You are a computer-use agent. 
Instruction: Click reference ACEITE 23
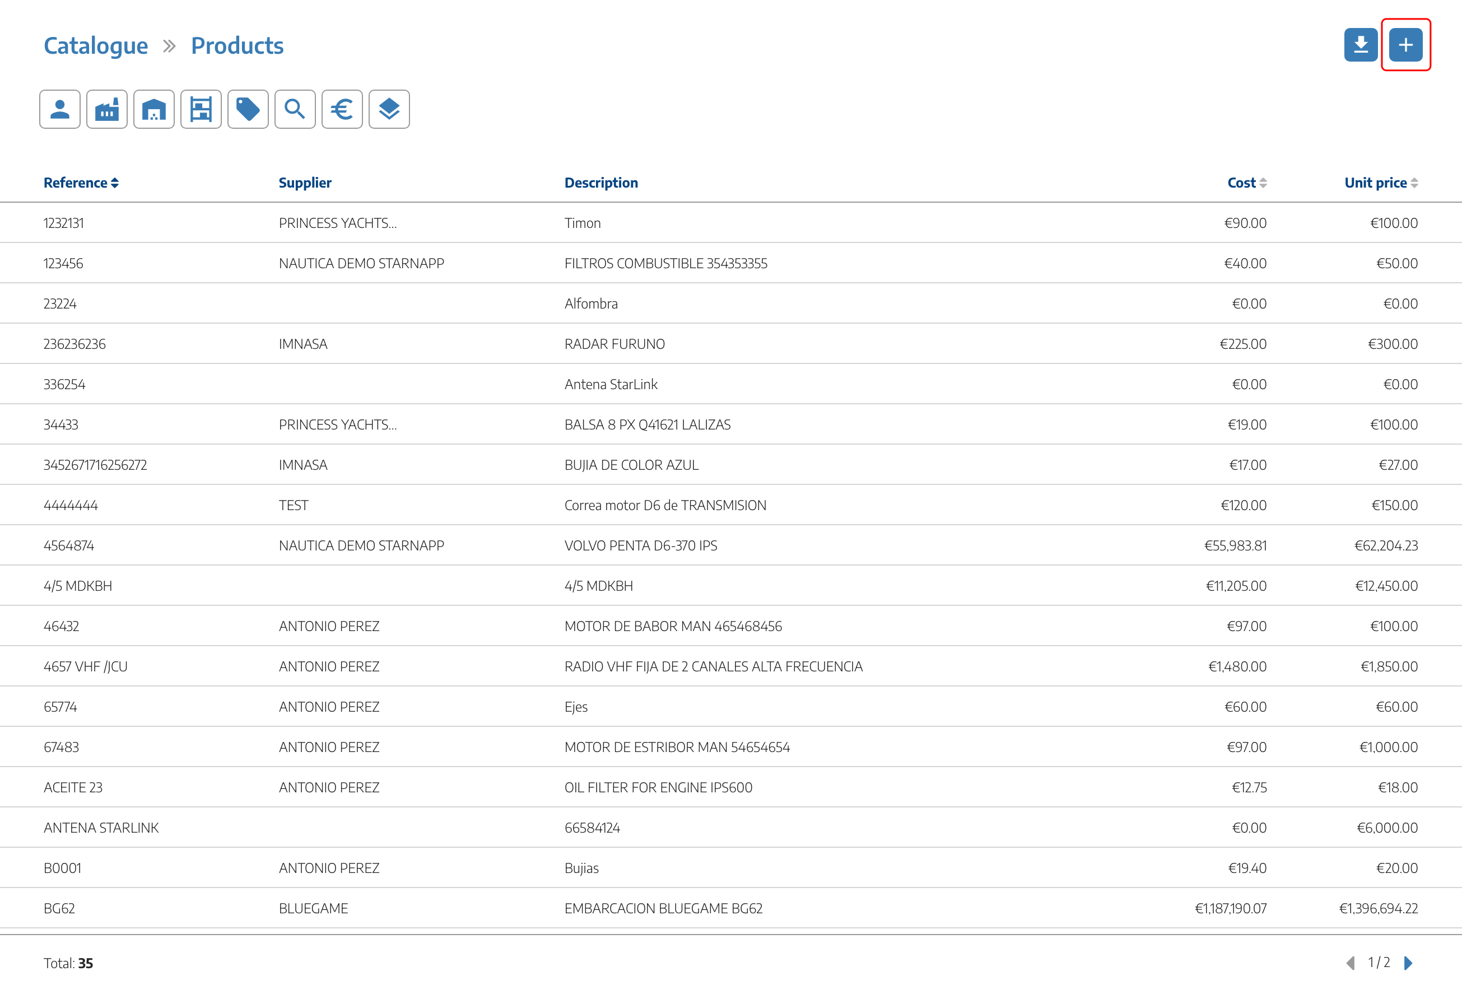pos(73,787)
